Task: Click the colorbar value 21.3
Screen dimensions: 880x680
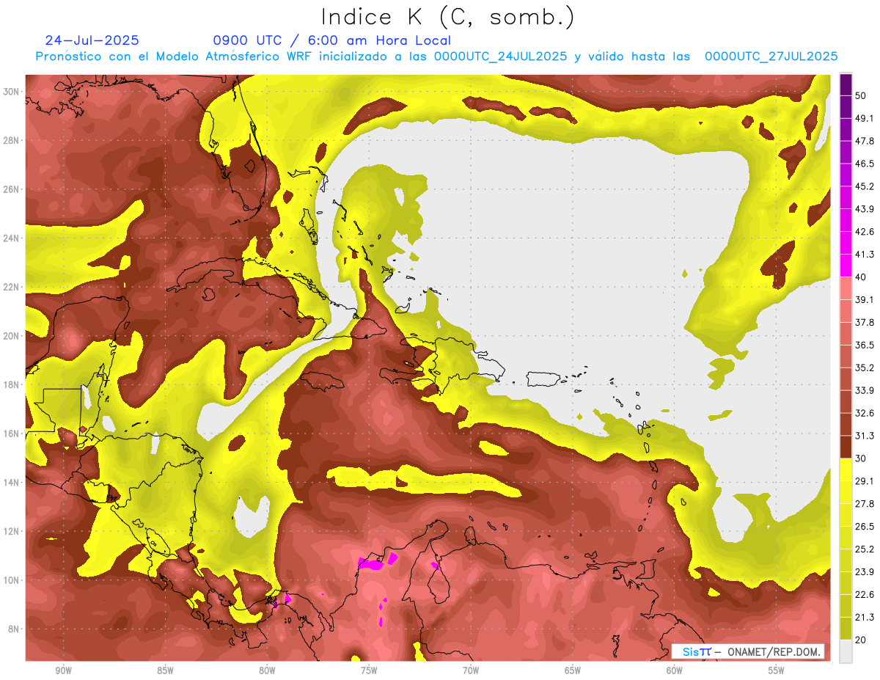Action: click(865, 617)
